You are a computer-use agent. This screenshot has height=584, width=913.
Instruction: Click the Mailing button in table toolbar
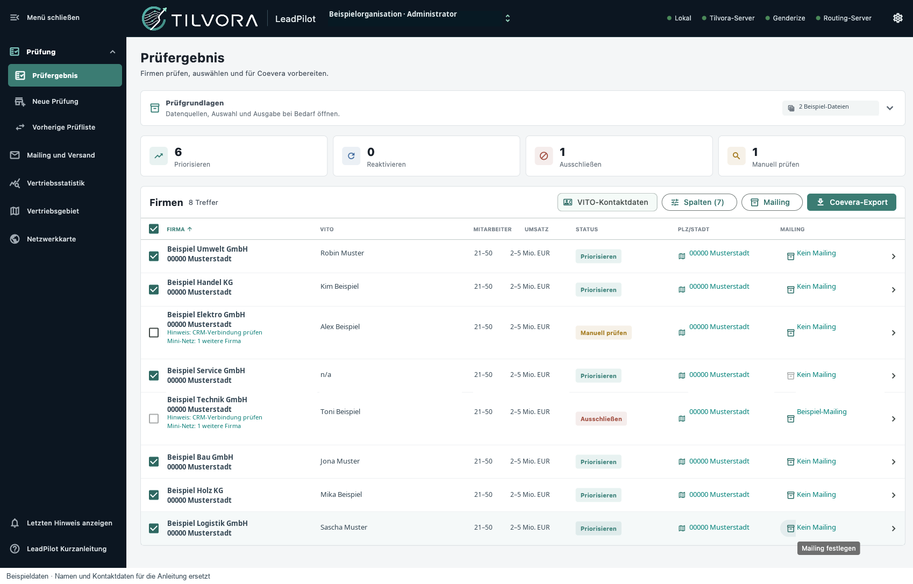click(772, 202)
